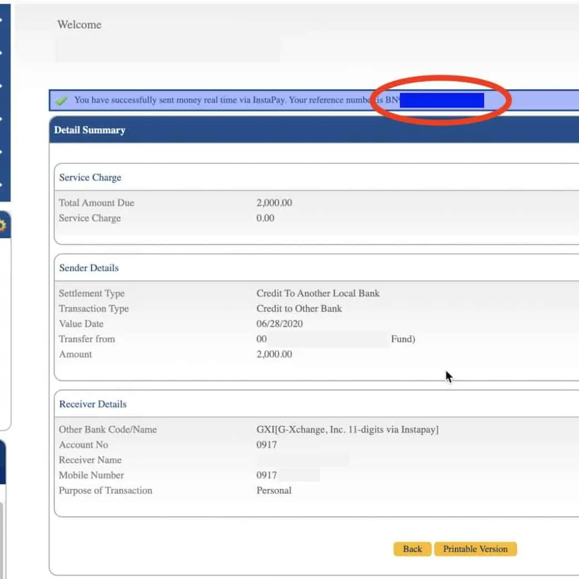Click the blue redacted reference number

[442, 101]
